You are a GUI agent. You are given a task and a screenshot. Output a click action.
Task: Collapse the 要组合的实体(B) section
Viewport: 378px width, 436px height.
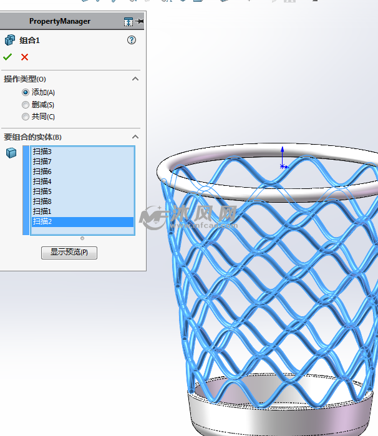tap(135, 137)
